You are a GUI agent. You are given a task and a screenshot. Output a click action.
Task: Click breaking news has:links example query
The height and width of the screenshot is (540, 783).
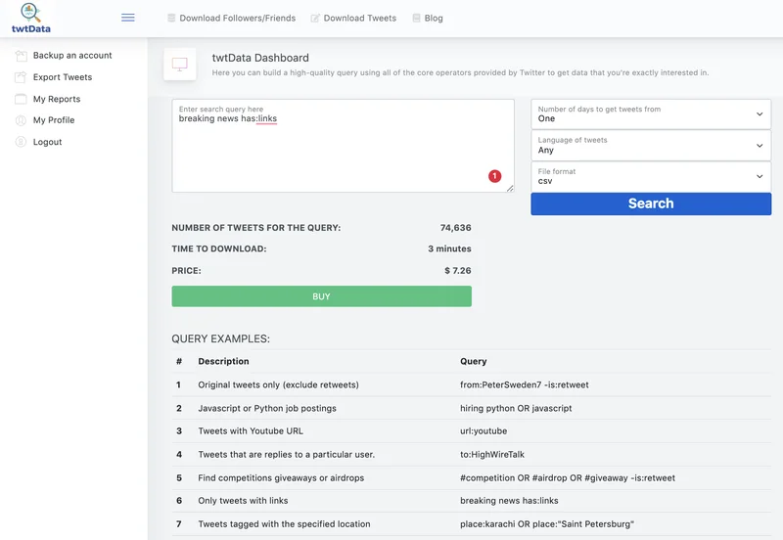[x=509, y=501]
